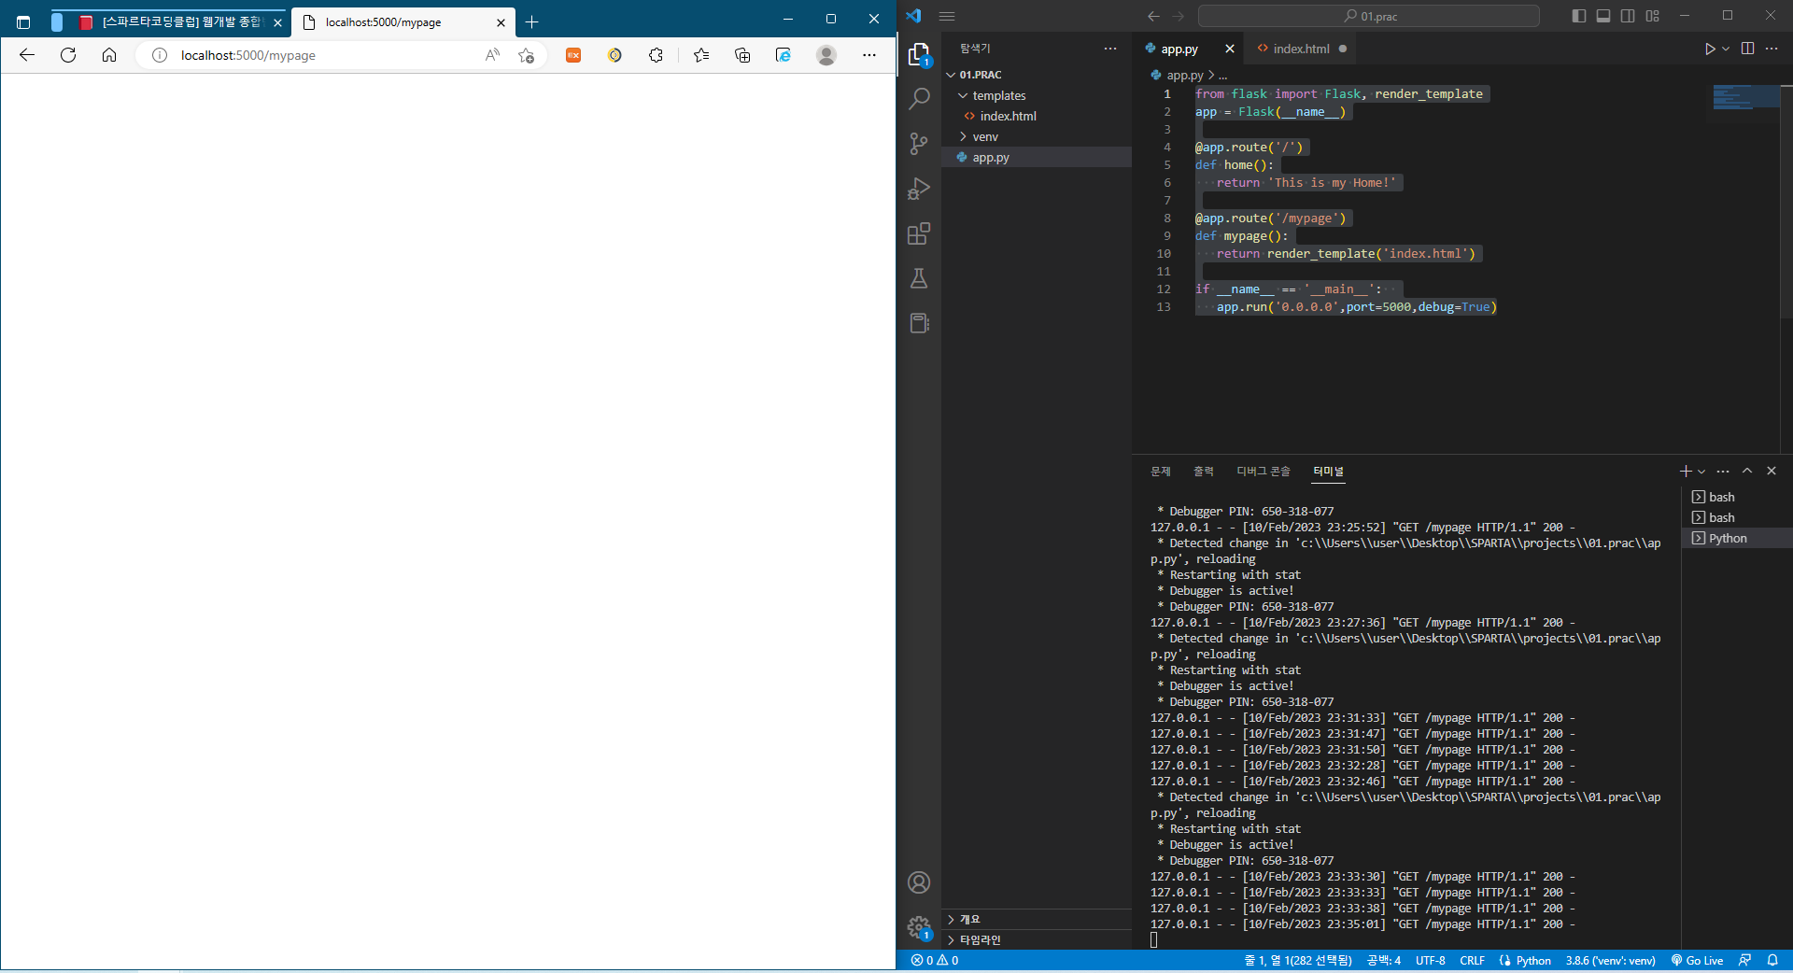Select the 터미널 panel tab

(x=1328, y=472)
